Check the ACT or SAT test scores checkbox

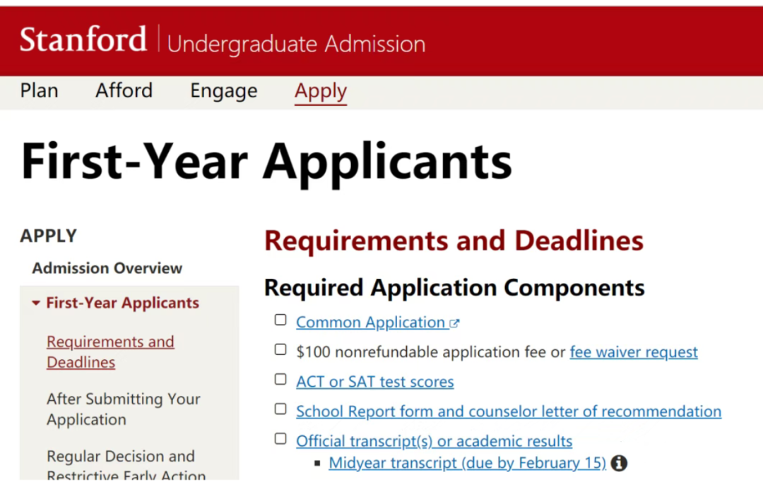(x=280, y=380)
